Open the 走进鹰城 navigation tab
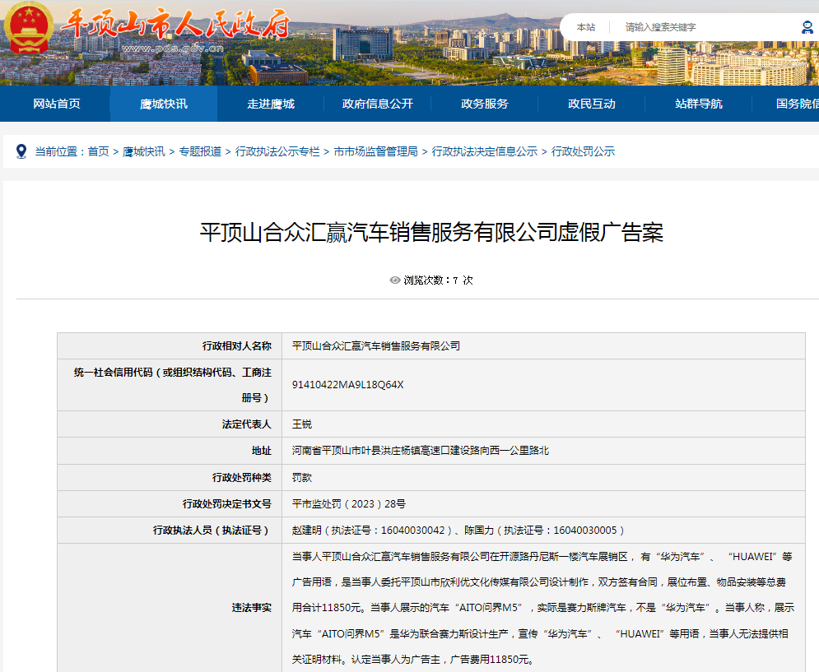Viewport: 819px width, 672px height. click(x=271, y=104)
